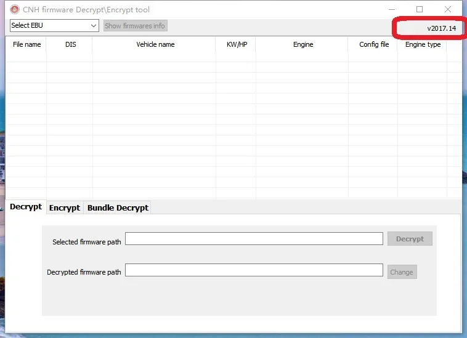
Task: Click the Show firmwares info button
Action: tap(135, 26)
